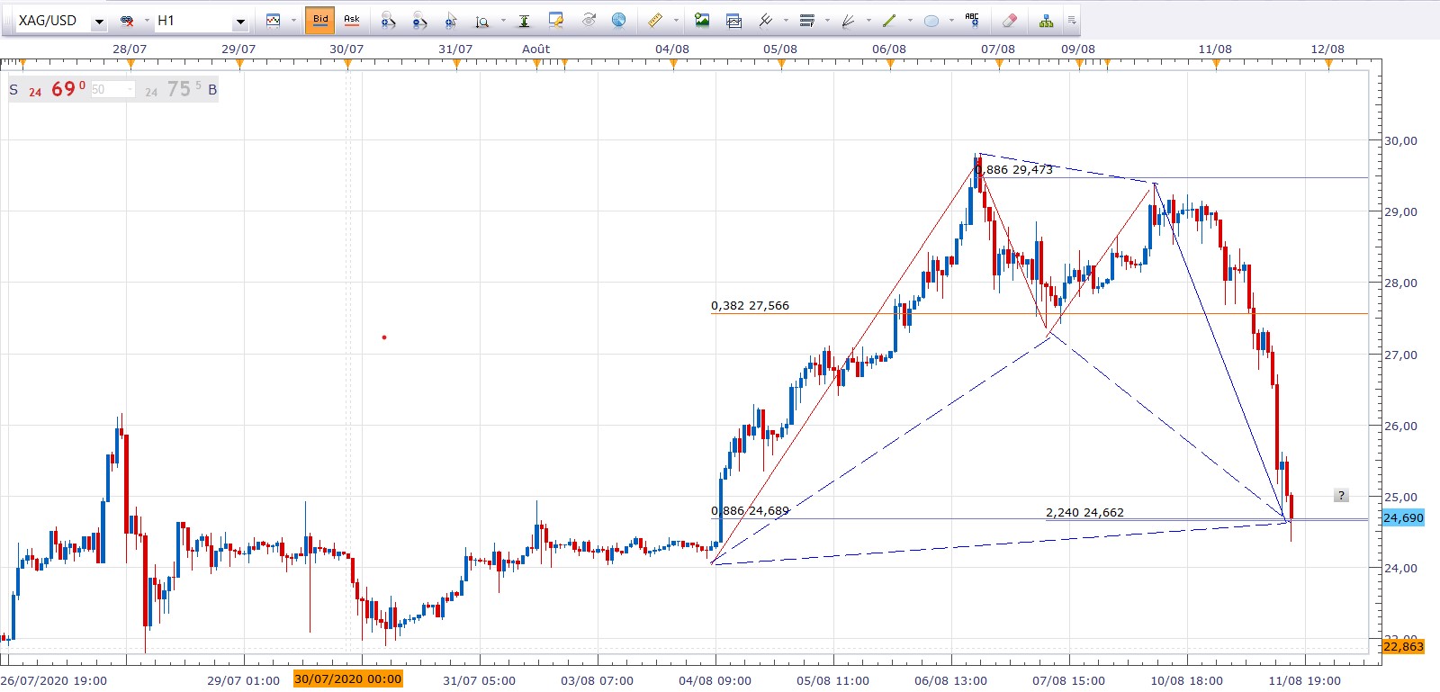Select the 2,240 24,662 level label
This screenshot has width=1440, height=692.
(x=1084, y=512)
